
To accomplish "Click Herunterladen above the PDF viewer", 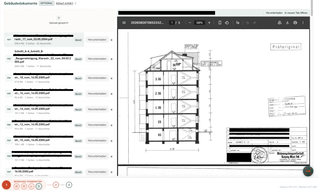I will coord(274,13).
